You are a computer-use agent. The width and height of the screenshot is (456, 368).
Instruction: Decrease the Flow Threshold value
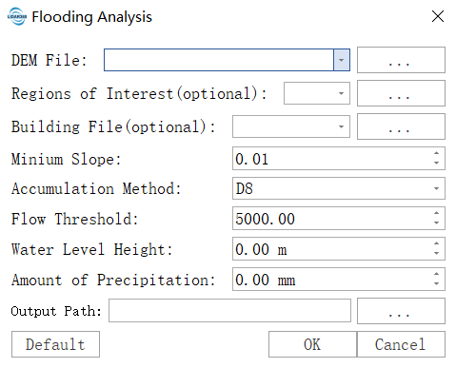click(x=437, y=223)
